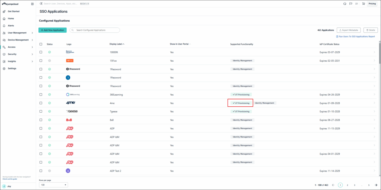
Task: Click the purple A avatar for ADP Test 2
Action: (68, 171)
